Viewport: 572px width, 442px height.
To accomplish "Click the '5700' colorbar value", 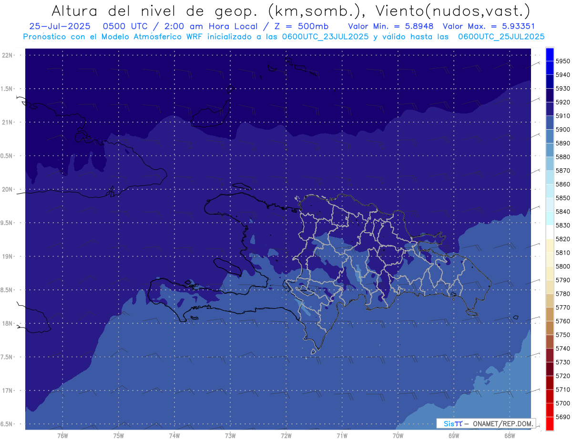I will 563,403.
